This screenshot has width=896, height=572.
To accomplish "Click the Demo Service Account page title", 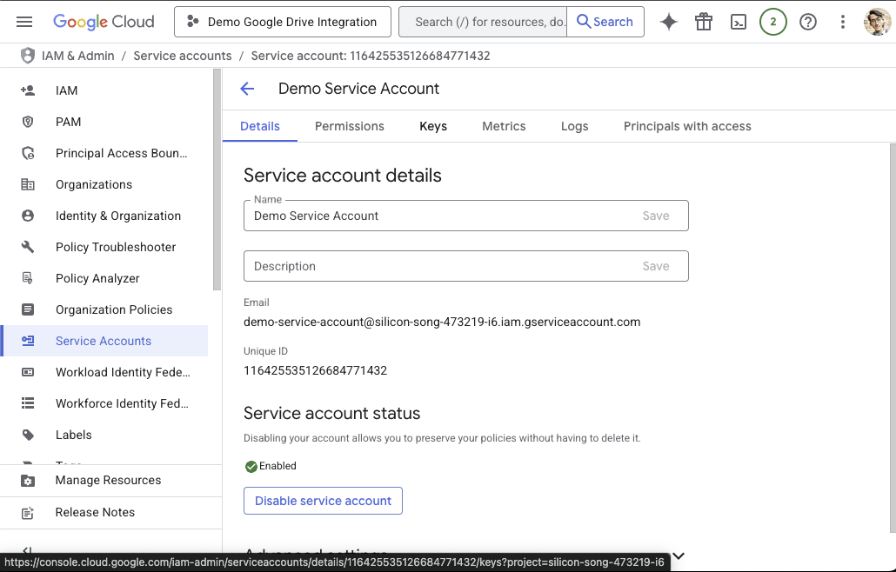I will 358,89.
